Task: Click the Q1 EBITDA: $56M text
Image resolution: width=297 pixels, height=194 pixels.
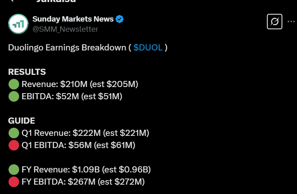Action: [78, 145]
